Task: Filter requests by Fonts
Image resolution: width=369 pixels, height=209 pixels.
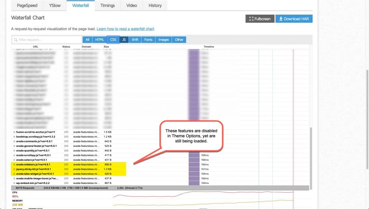Action: pyautogui.click(x=148, y=39)
